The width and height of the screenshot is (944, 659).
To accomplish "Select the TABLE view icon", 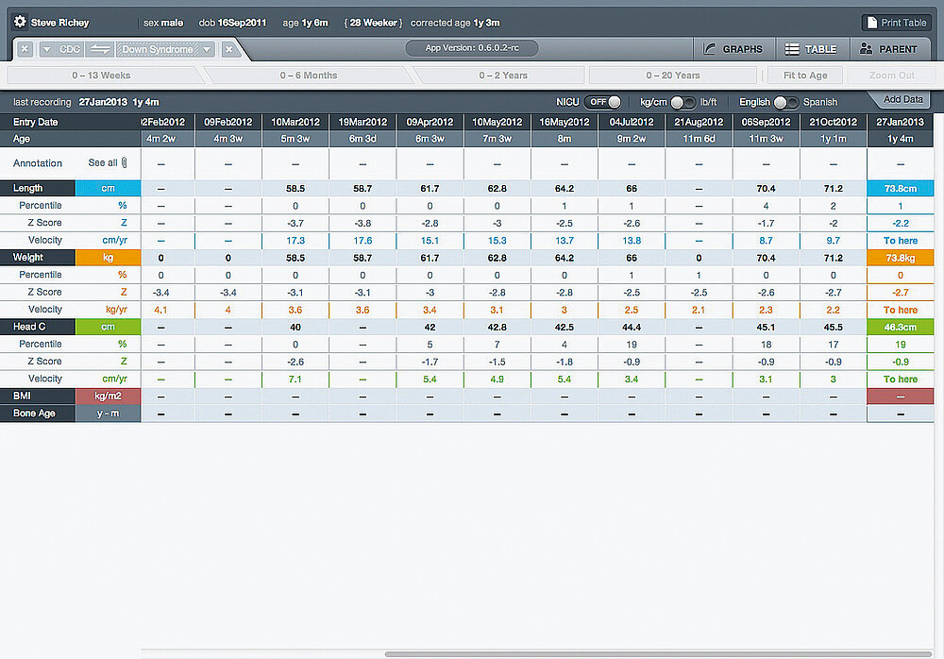I will pyautogui.click(x=791, y=48).
